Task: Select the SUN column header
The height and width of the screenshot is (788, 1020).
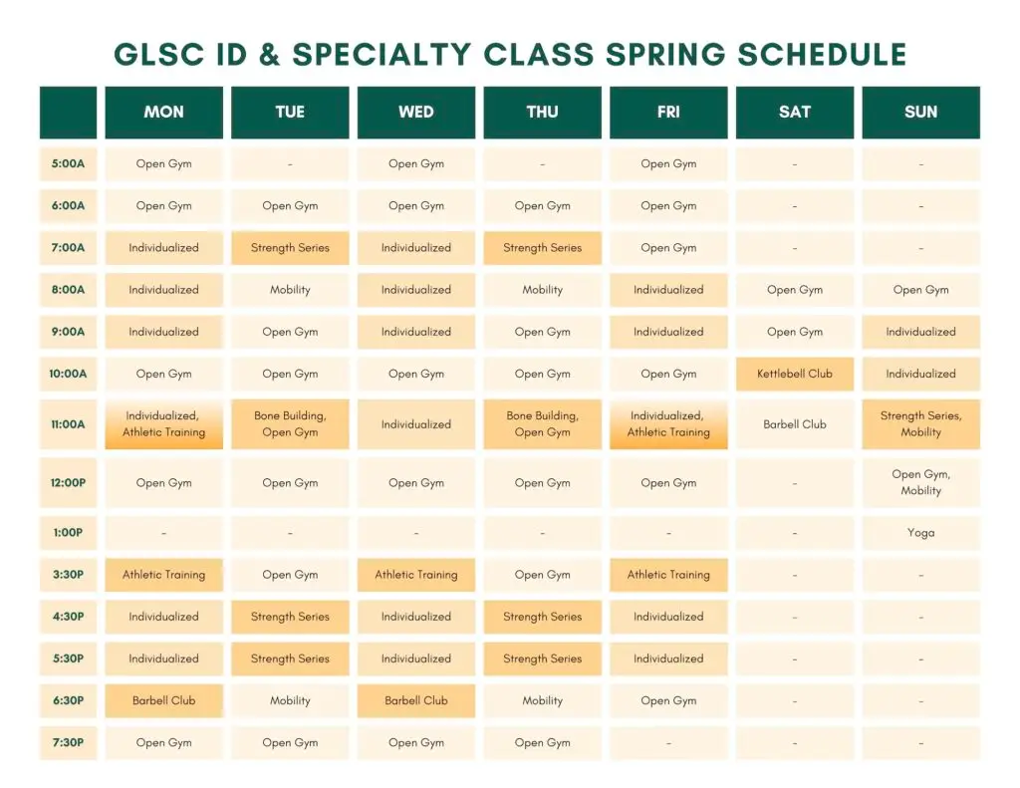Action: [921, 112]
